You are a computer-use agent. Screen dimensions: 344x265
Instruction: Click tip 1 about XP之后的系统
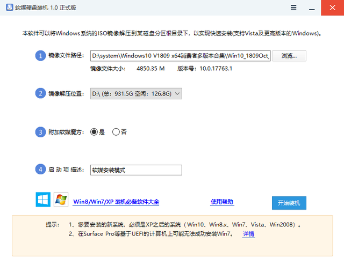184,225
